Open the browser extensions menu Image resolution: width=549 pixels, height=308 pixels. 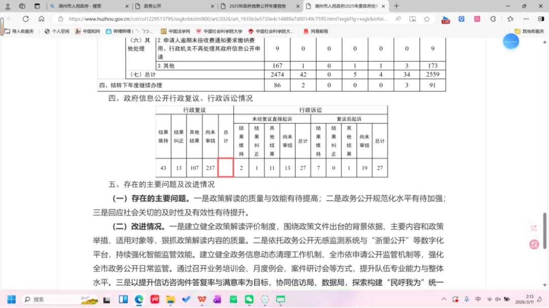click(493, 19)
